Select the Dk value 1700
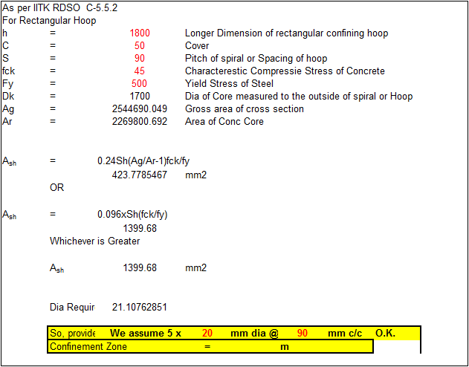 point(140,97)
